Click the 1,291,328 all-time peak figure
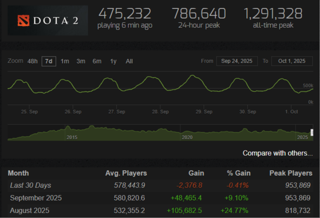This screenshot has width=320, height=218. click(x=273, y=13)
